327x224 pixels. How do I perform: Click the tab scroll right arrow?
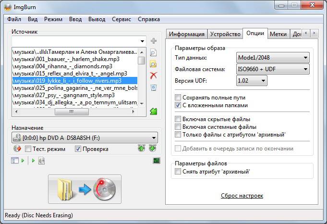tap(315, 33)
